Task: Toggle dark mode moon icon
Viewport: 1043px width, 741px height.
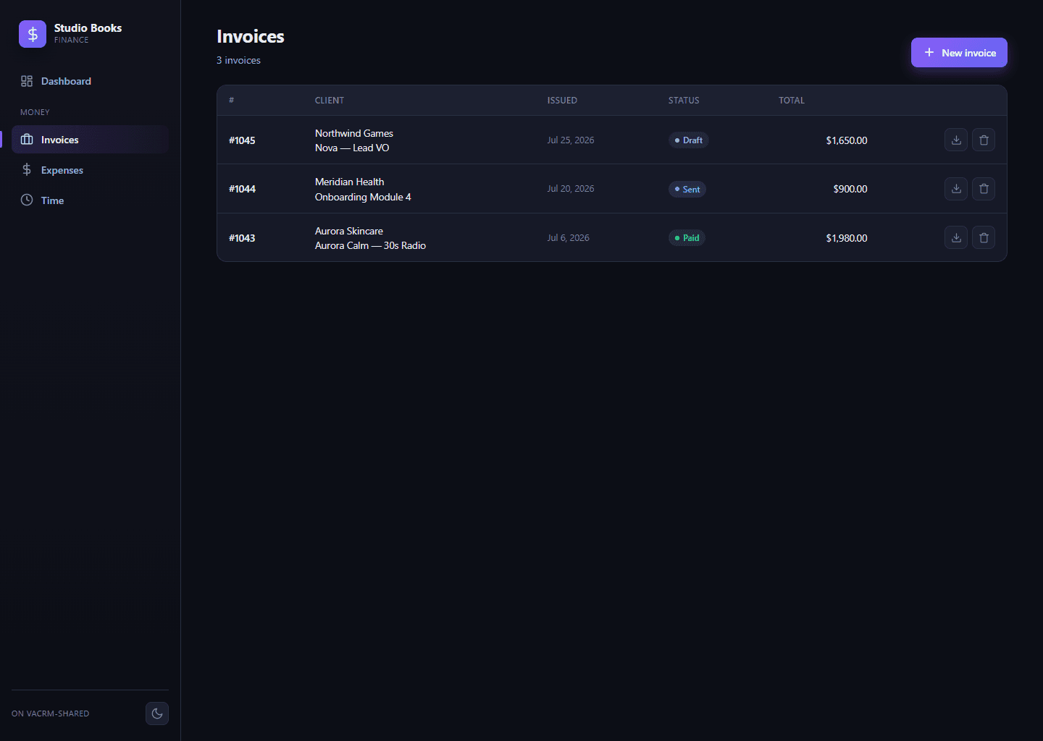Action: [x=157, y=714]
